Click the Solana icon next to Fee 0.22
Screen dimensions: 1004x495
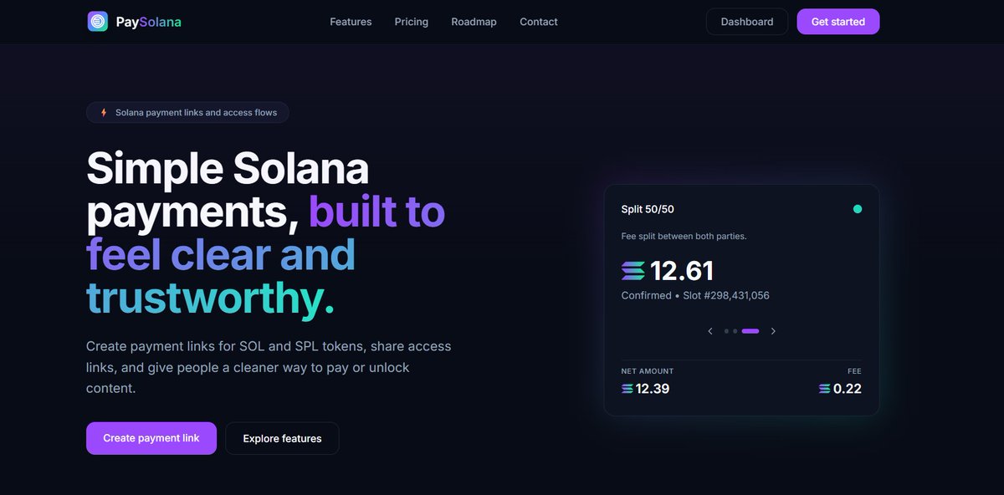point(822,388)
